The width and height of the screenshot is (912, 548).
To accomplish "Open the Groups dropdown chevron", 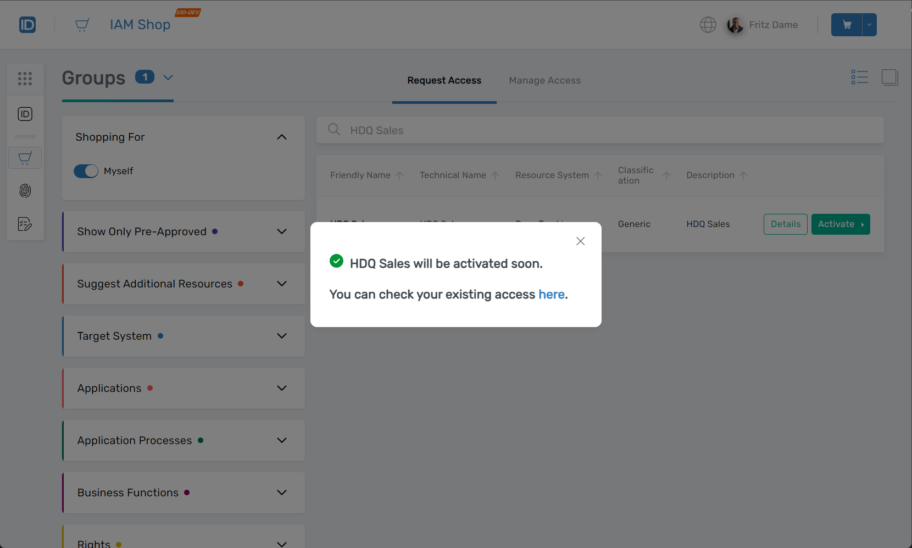I will 168,78.
